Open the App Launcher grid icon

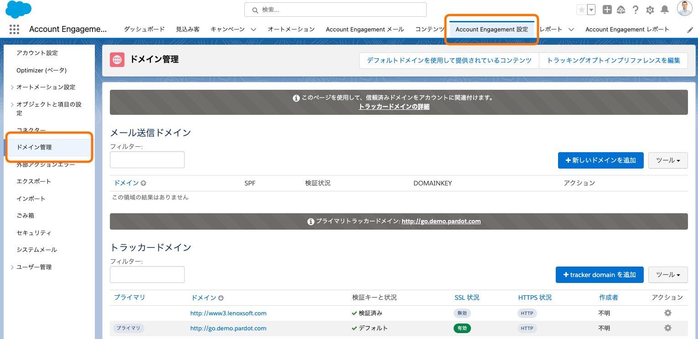(x=14, y=29)
